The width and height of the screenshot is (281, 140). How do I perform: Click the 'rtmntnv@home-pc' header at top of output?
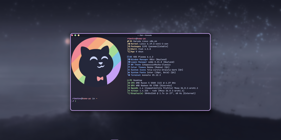(137, 39)
